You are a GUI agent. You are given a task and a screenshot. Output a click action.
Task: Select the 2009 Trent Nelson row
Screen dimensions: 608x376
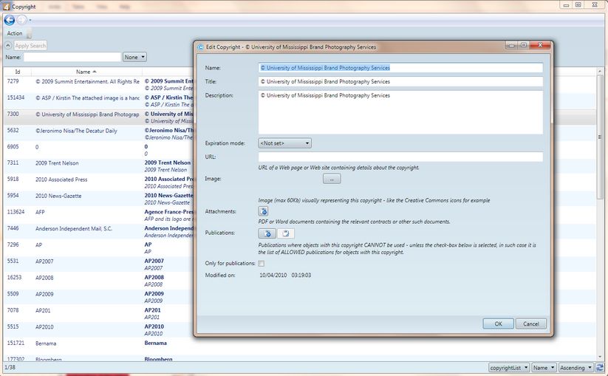(99, 166)
